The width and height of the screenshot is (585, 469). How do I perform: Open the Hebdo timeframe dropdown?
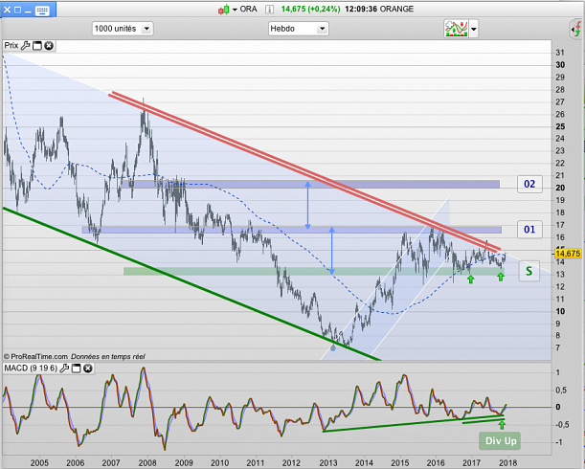(x=298, y=29)
